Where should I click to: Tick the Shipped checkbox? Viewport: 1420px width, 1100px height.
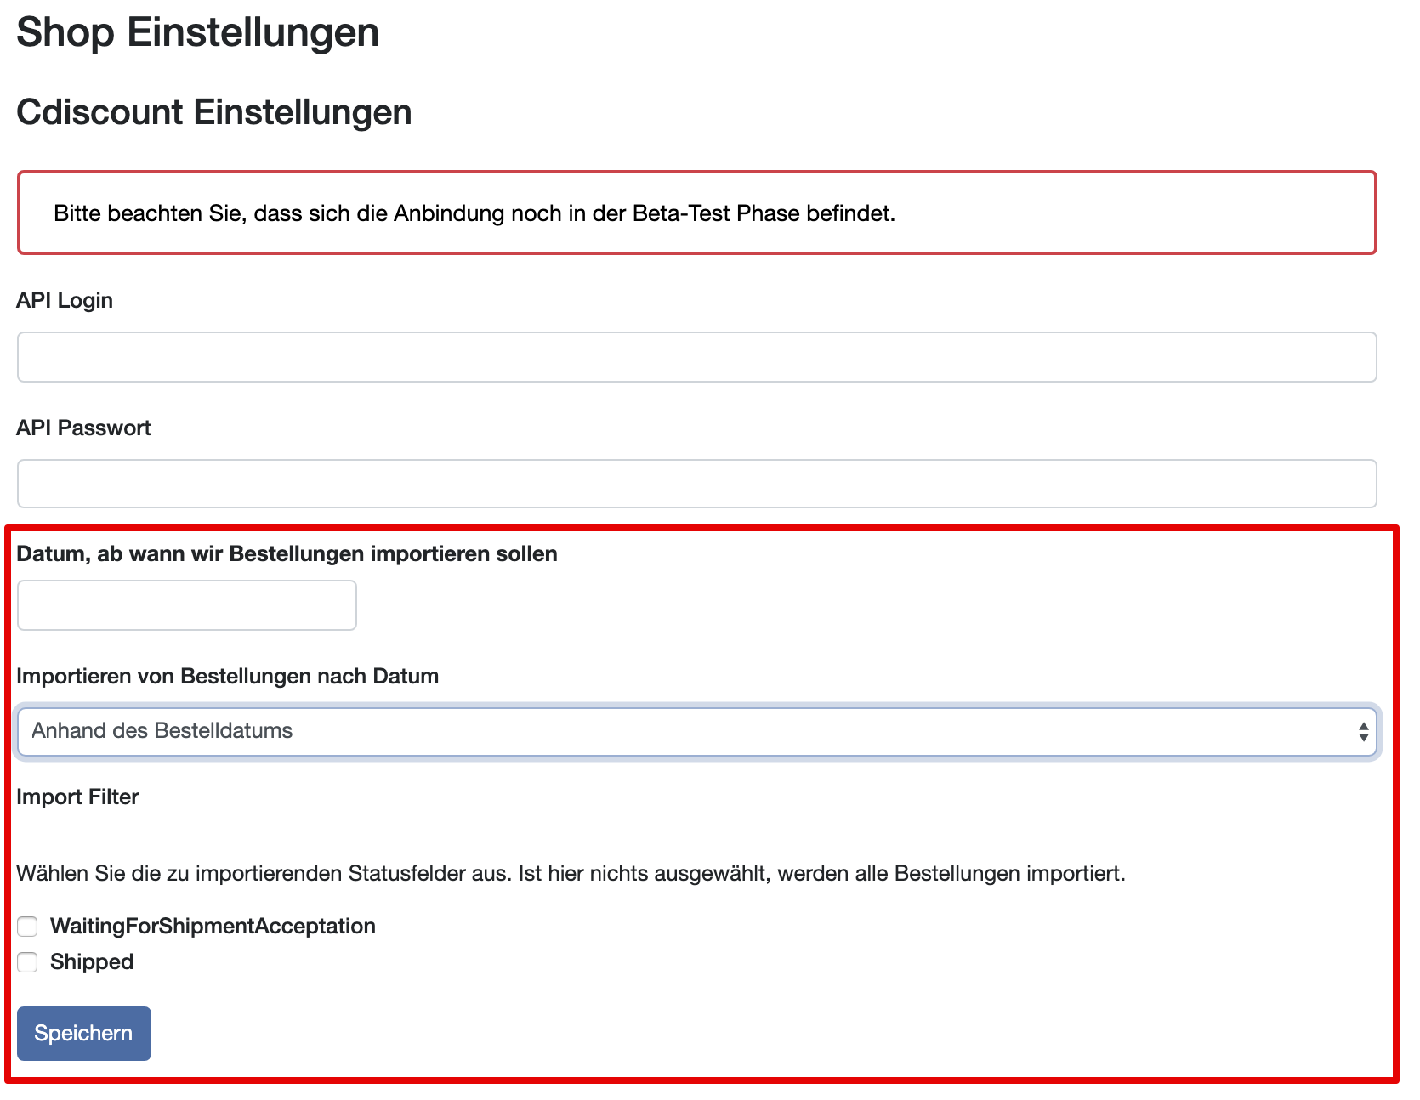(x=28, y=962)
